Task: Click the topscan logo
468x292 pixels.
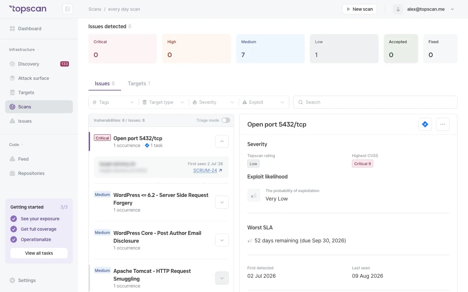Action: [28, 9]
